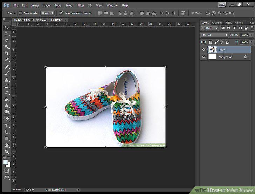This screenshot has height=194, width=255.
Task: Select the Move tool
Action: click(x=7, y=27)
